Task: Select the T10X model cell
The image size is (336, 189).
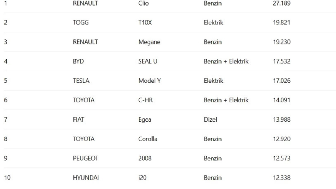Action: [x=145, y=23]
